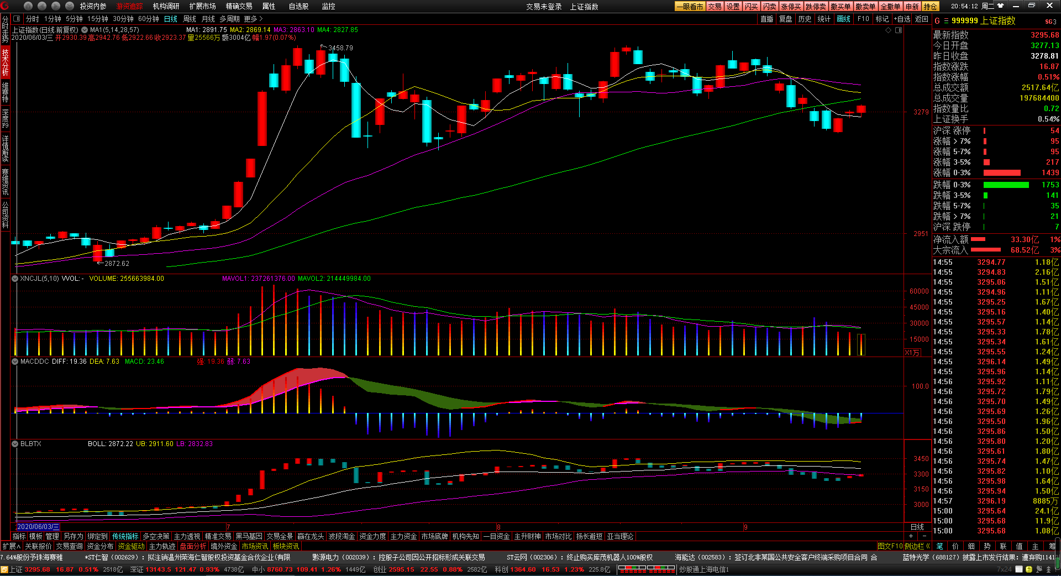The width and height of the screenshot is (1061, 576).
Task: Click the 一眼看市 button
Action: pos(690,7)
